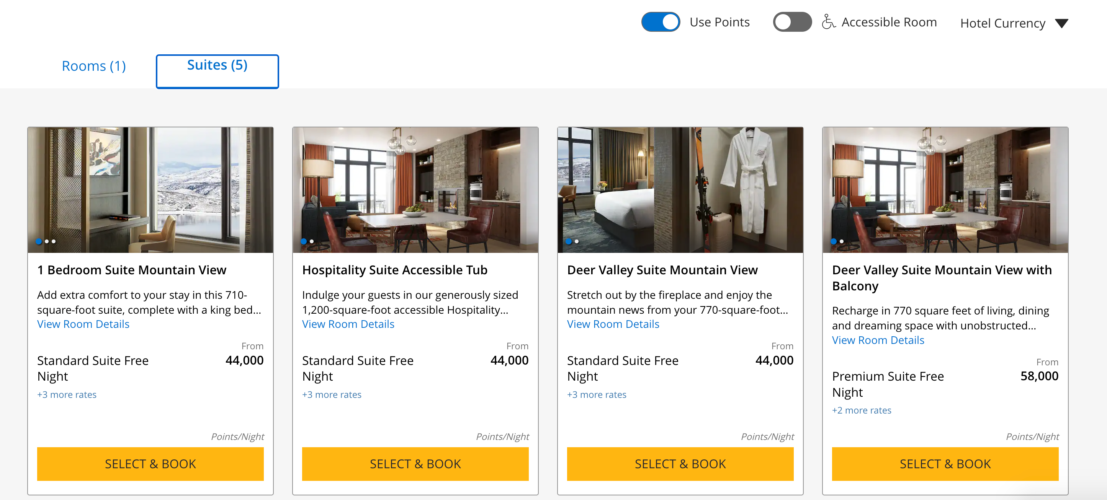Image resolution: width=1107 pixels, height=500 pixels.
Task: Click Select & Book for Hospitality Suite
Action: 415,464
